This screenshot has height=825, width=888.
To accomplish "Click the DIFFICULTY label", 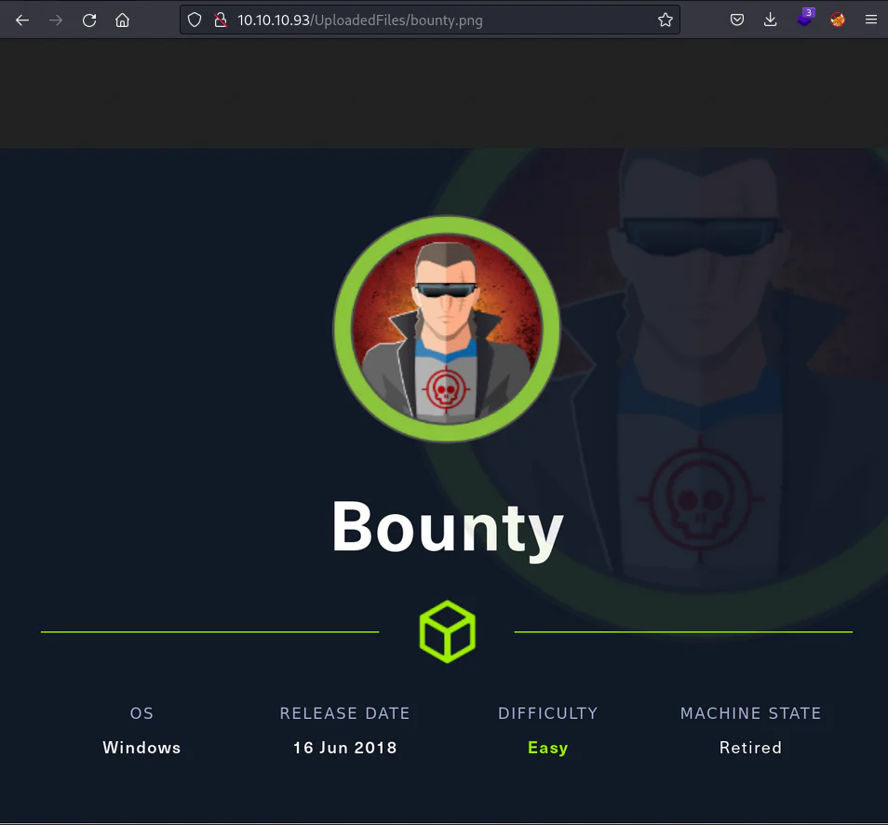I will coord(547,713).
